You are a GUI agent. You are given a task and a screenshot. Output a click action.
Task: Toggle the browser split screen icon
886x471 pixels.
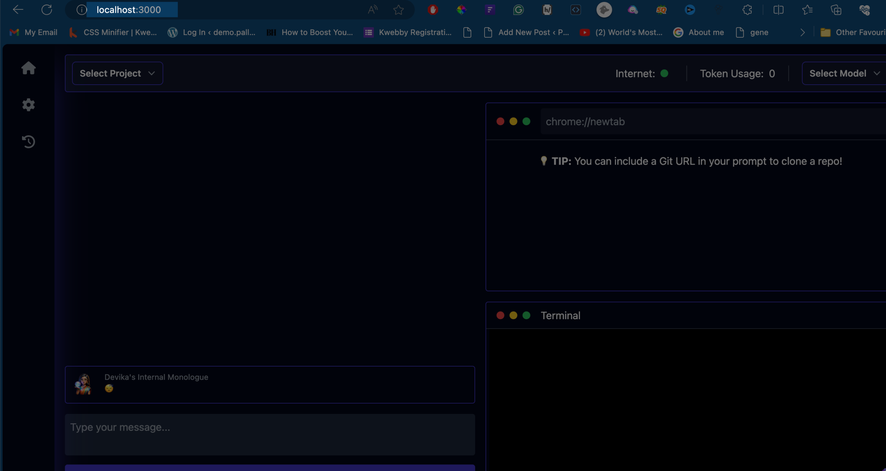[778, 10]
